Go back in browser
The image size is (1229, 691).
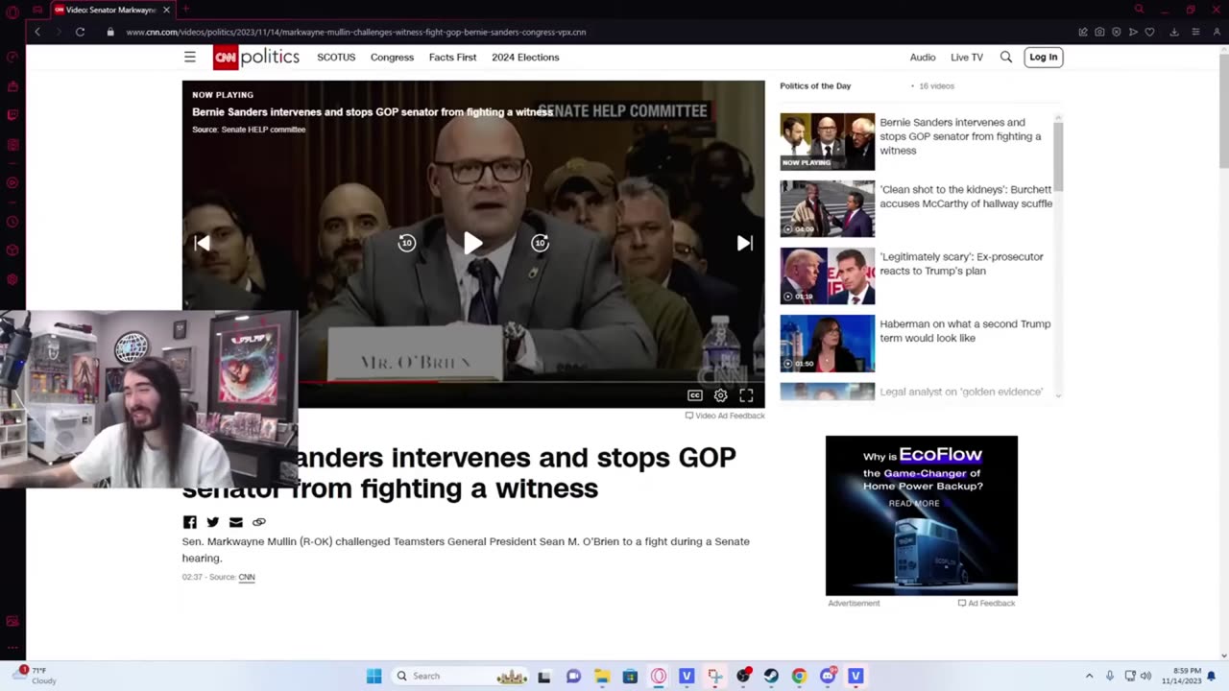(x=37, y=32)
